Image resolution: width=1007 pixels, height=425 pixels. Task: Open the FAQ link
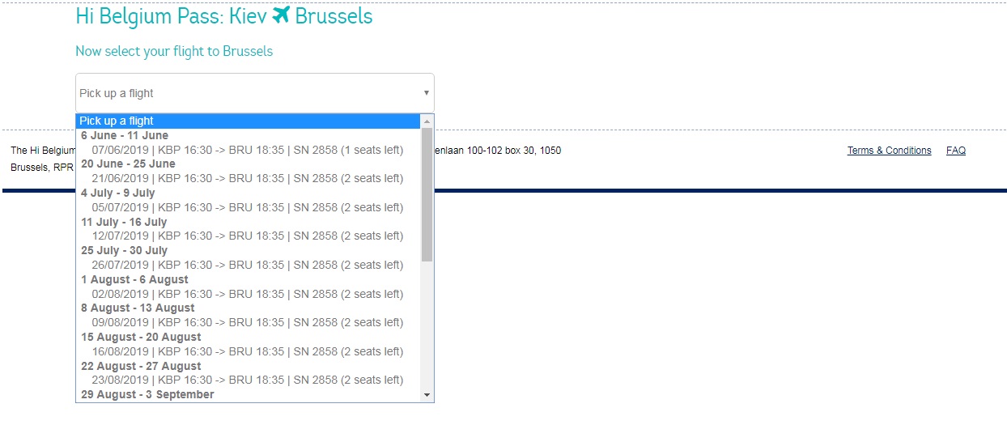pos(955,151)
